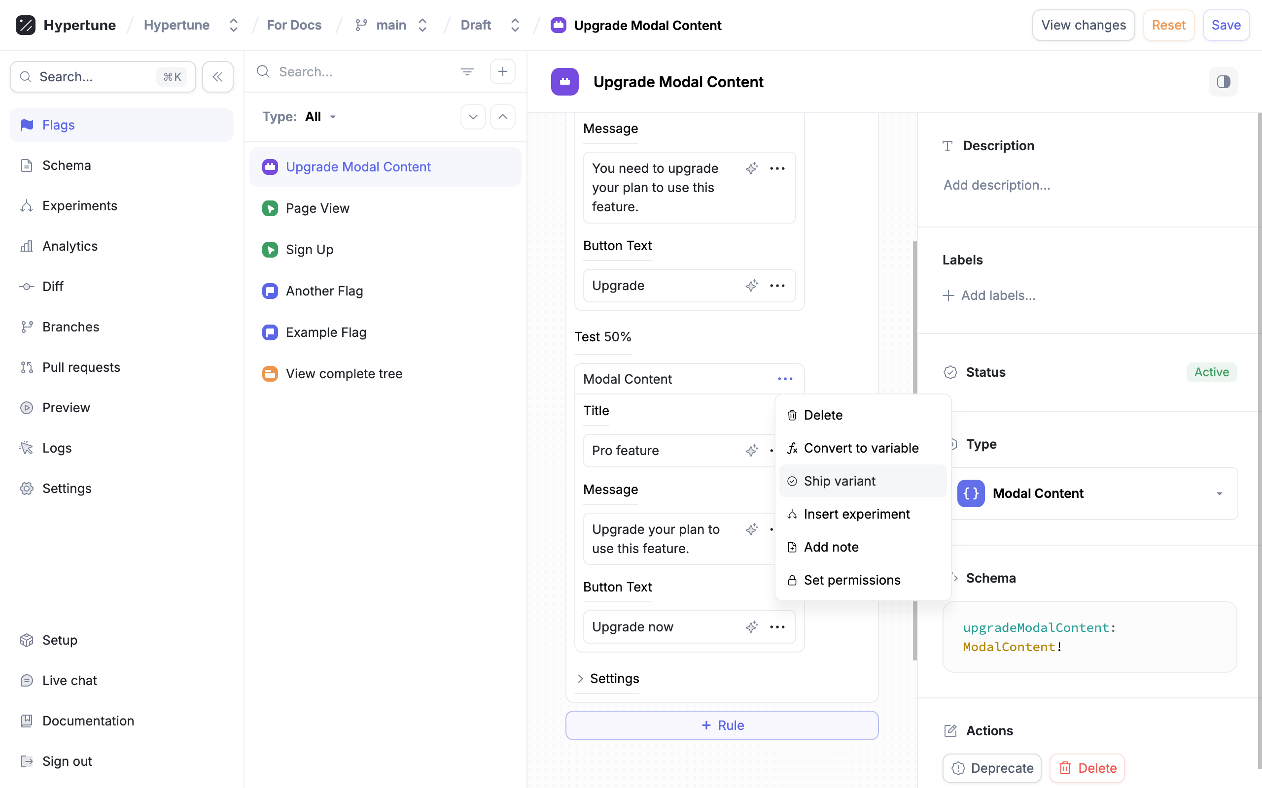Open three-dot menu for Upgrade button text
1262x788 pixels.
[777, 286]
